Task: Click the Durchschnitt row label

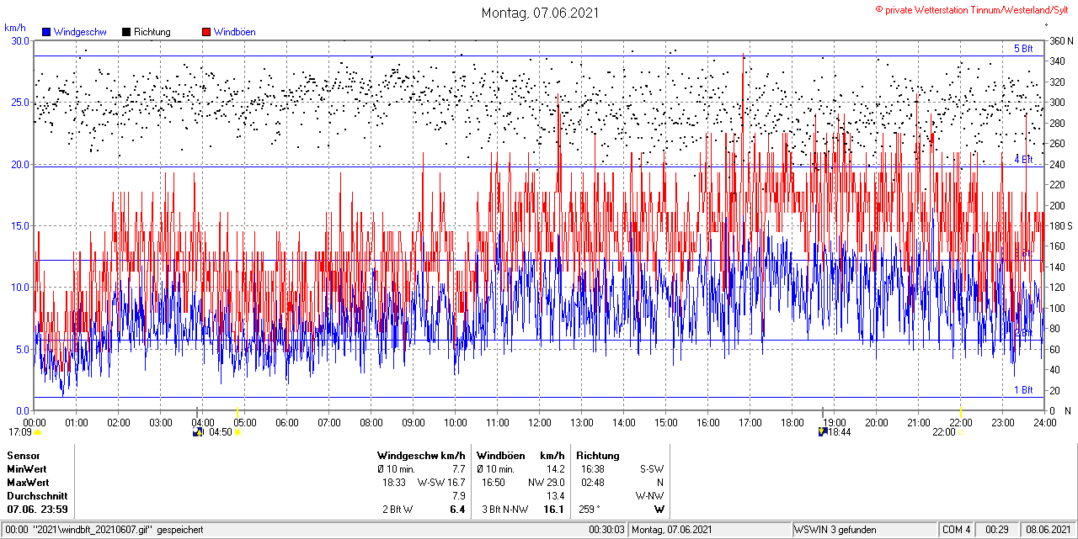Action: tap(37, 496)
